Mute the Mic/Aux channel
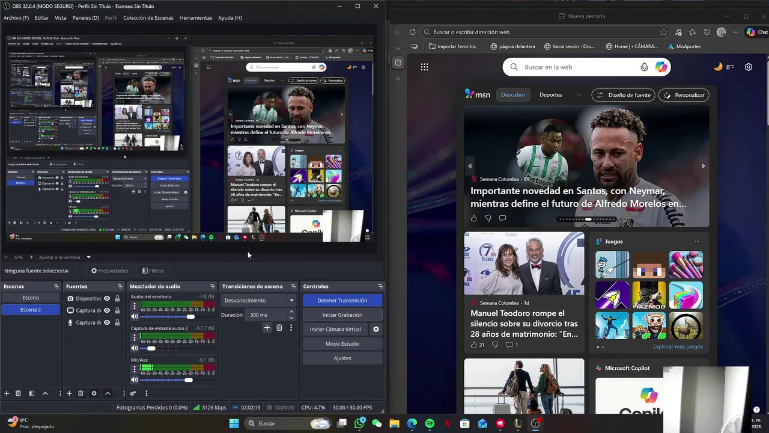This screenshot has height=433, width=769. (135, 379)
